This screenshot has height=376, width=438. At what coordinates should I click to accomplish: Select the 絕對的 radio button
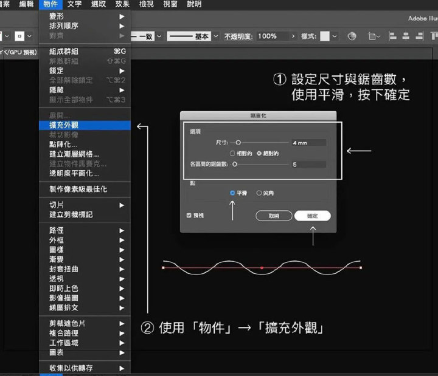[259, 154]
